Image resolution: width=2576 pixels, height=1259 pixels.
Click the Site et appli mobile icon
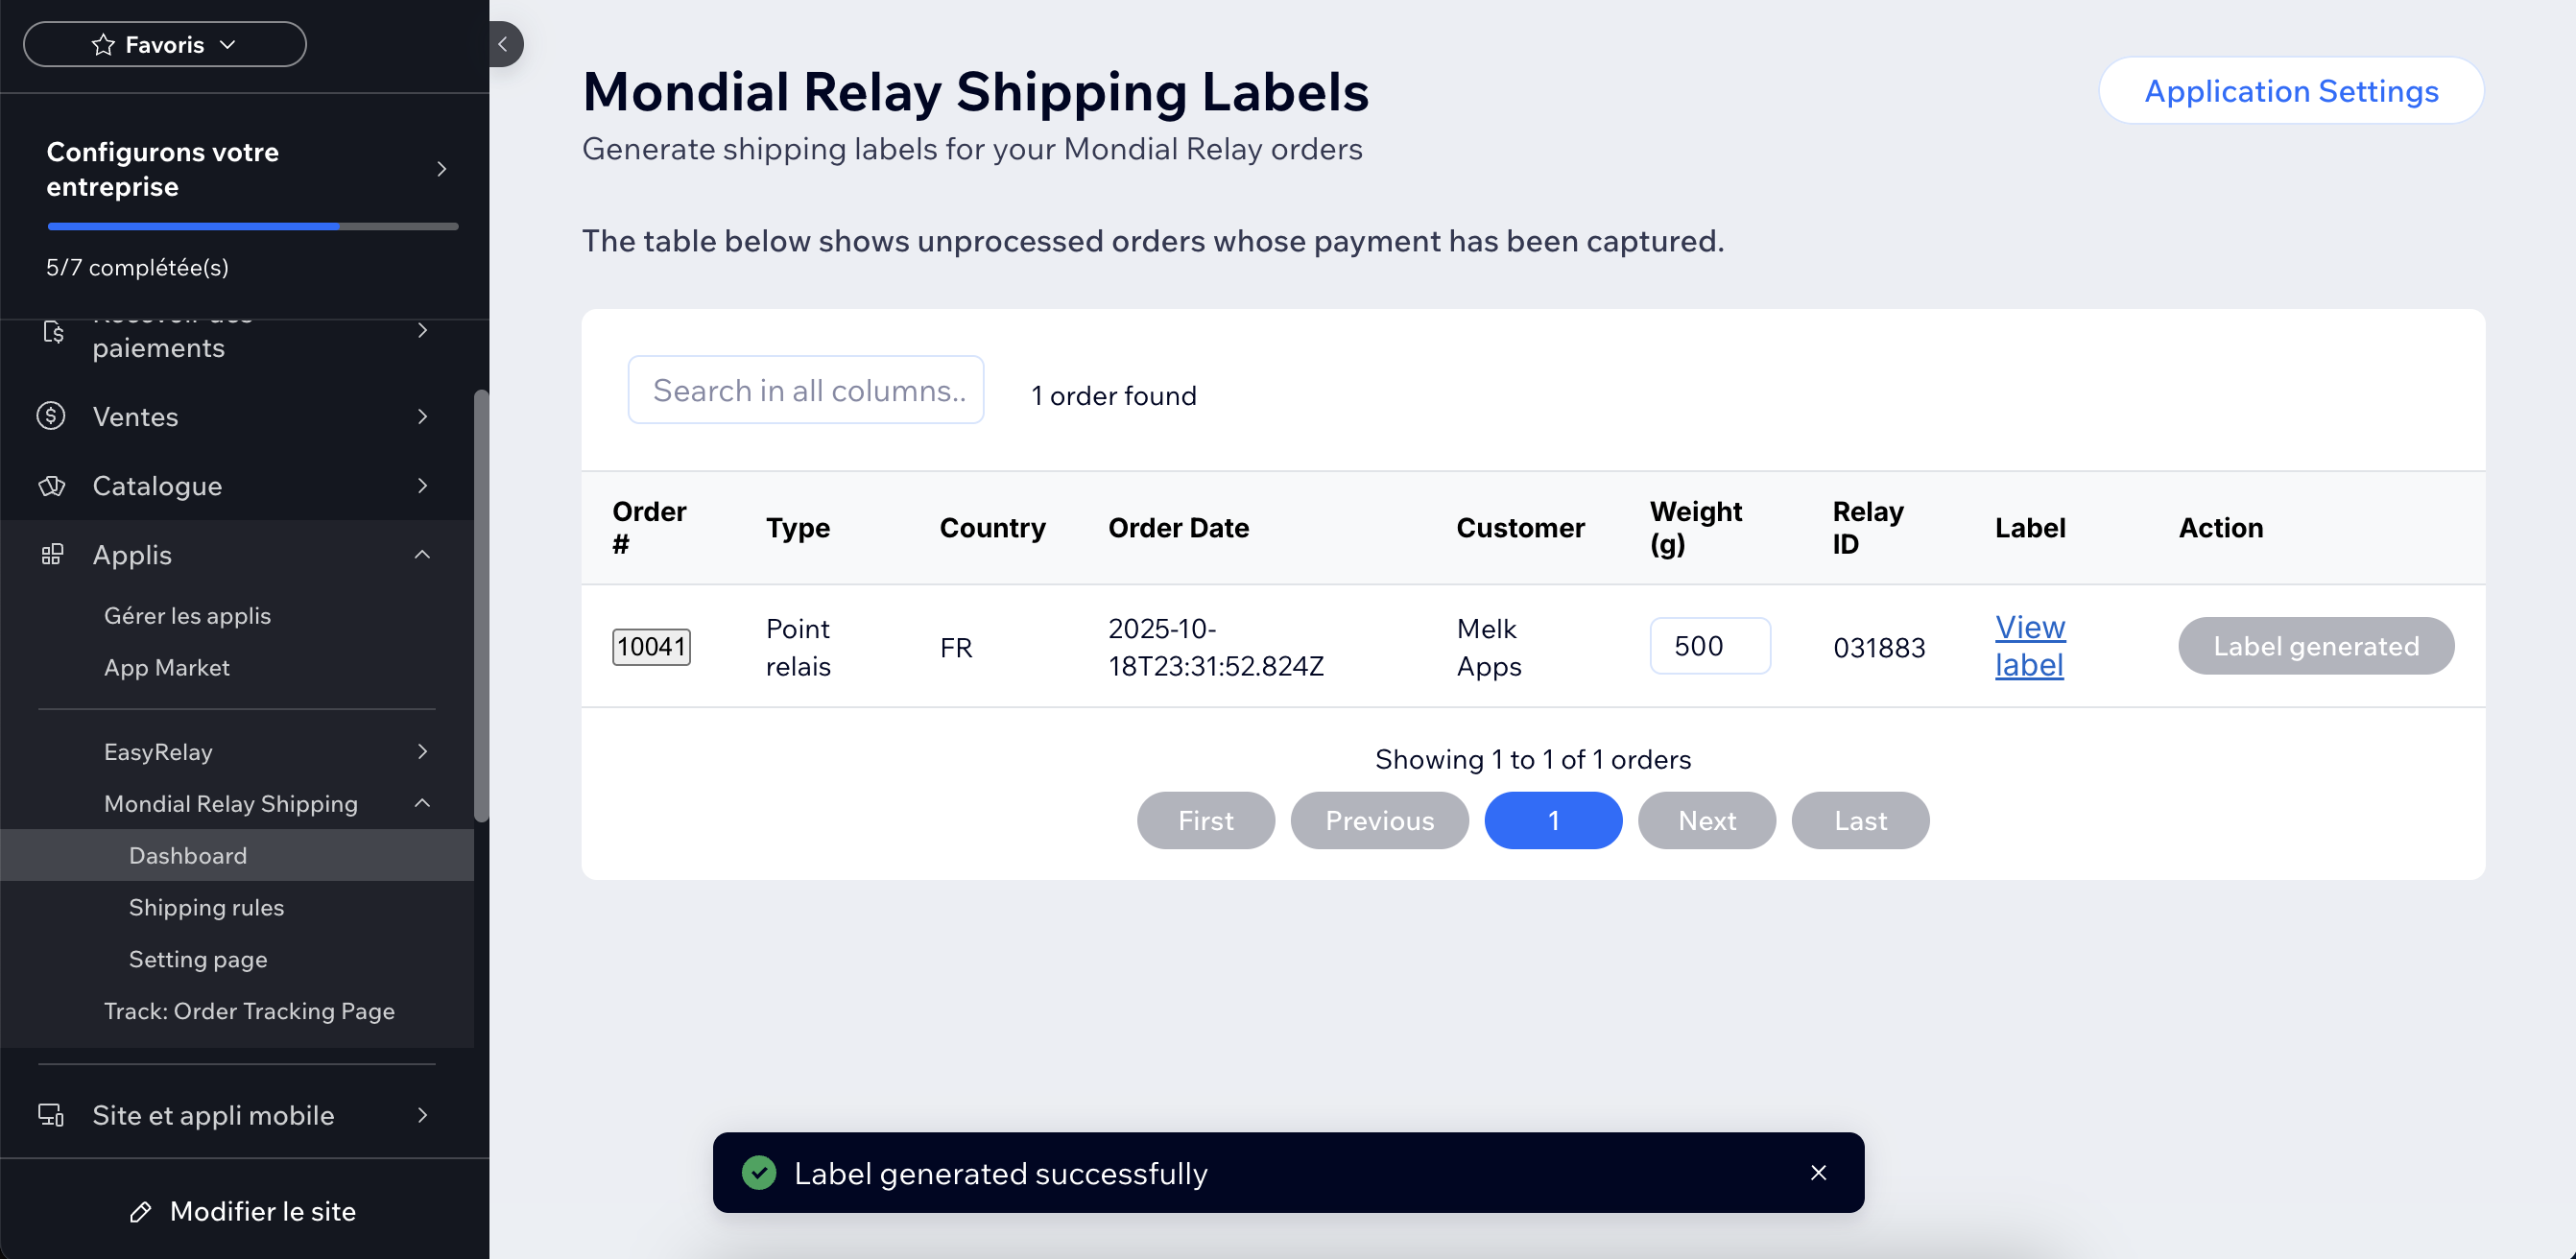51,1115
